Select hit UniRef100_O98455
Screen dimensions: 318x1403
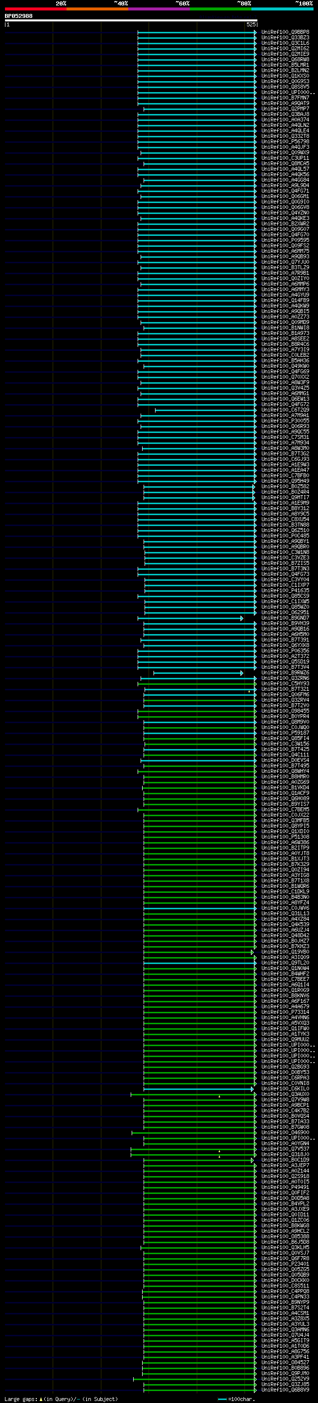[285, 711]
